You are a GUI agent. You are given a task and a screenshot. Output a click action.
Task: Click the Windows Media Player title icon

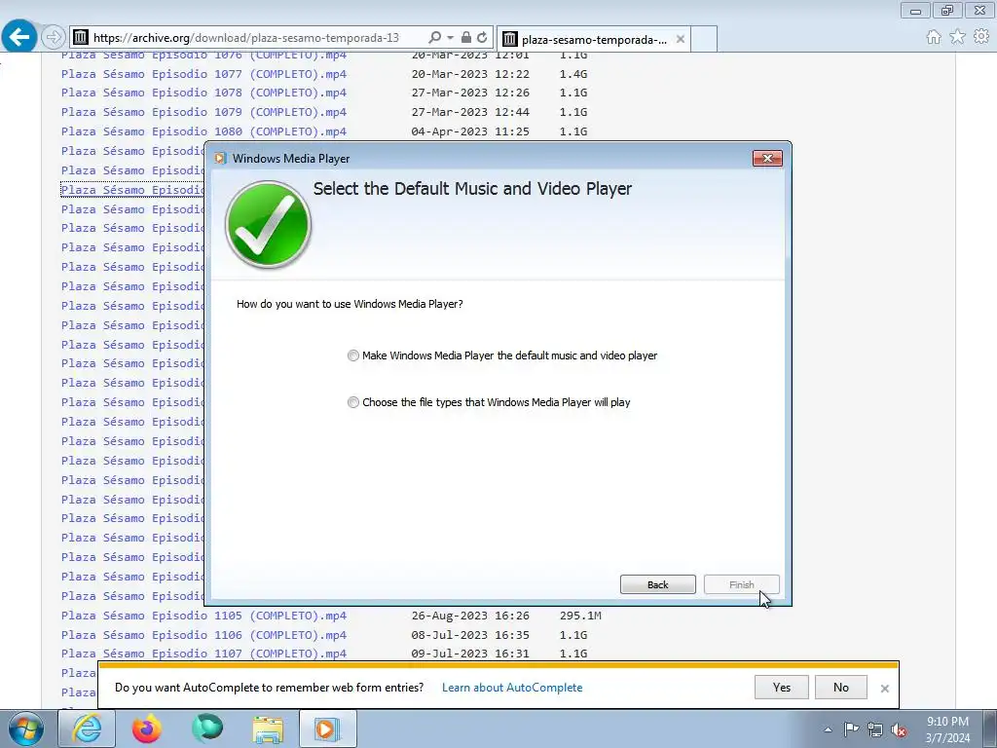(x=220, y=159)
